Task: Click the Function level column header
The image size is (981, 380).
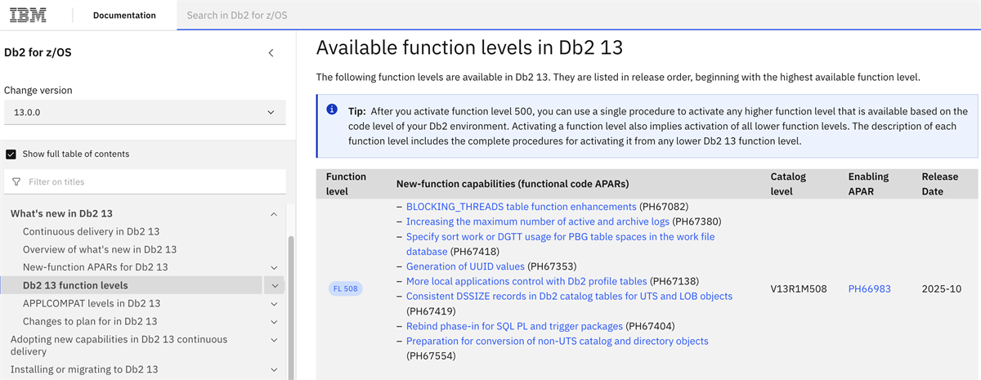Action: tap(346, 184)
